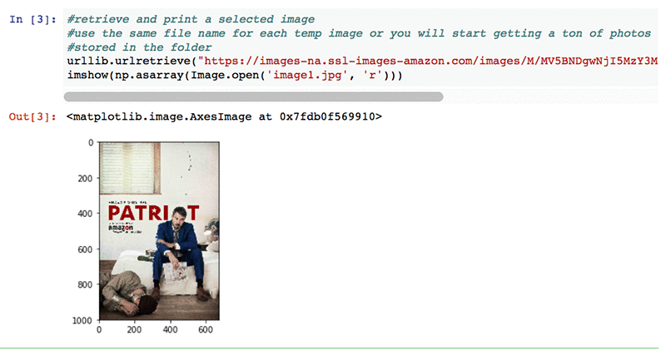
Task: Click the y-axis tick label 1000
Action: (x=82, y=321)
